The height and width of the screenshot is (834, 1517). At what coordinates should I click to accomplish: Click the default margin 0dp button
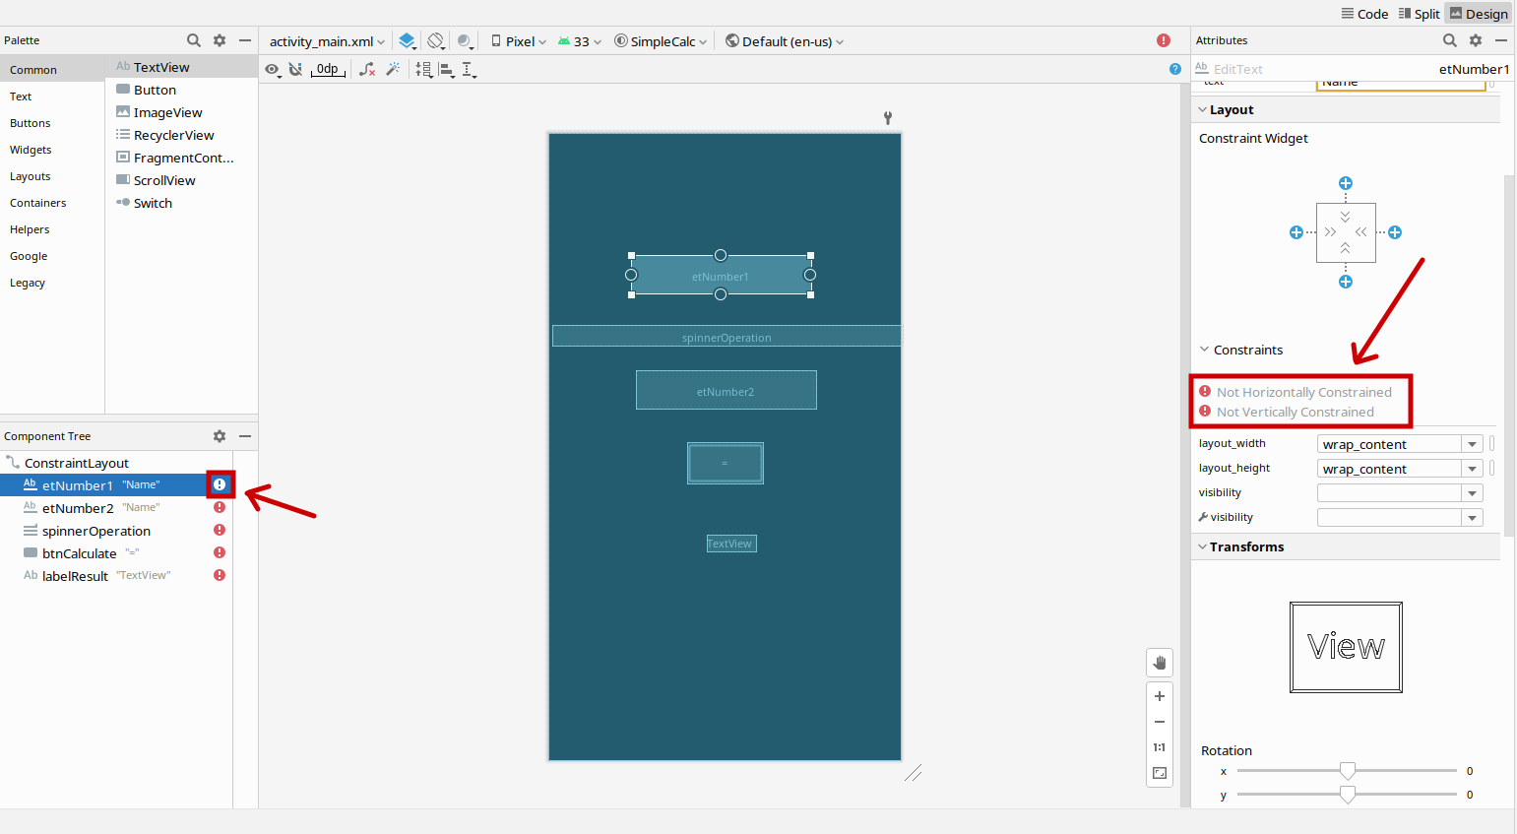tap(328, 69)
